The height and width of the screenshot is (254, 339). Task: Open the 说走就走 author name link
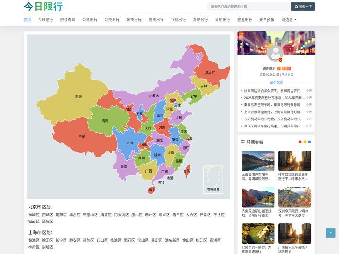click(x=269, y=69)
